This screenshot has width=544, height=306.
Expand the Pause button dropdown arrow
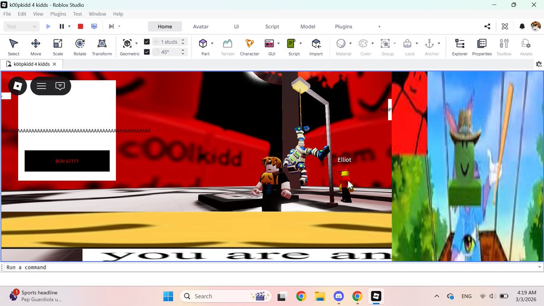pyautogui.click(x=69, y=27)
